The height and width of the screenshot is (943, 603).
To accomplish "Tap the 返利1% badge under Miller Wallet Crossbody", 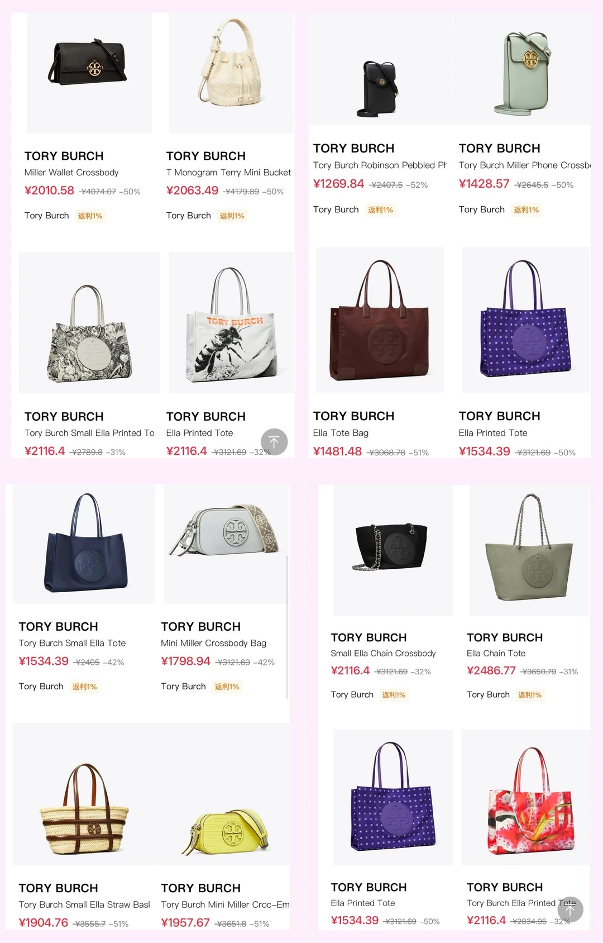I will tap(90, 216).
